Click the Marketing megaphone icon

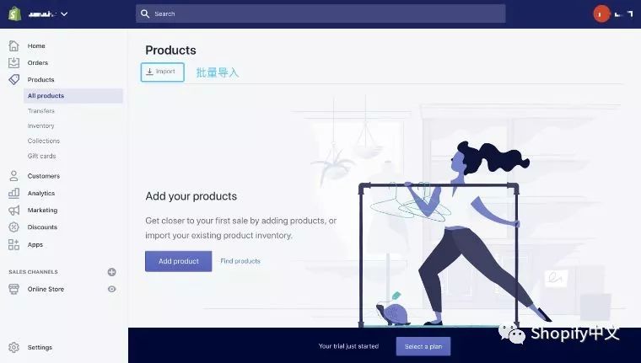[13, 211]
